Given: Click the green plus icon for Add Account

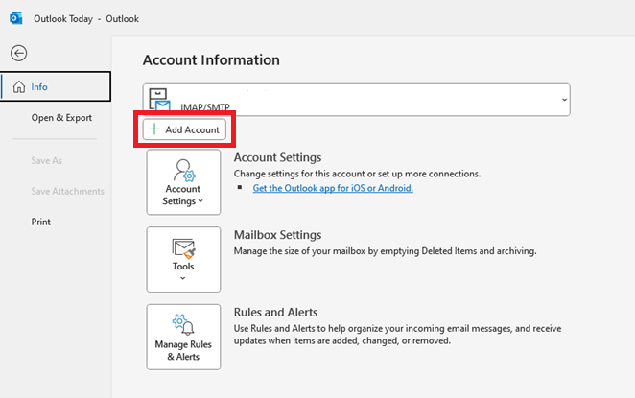Looking at the screenshot, I should click(x=154, y=129).
